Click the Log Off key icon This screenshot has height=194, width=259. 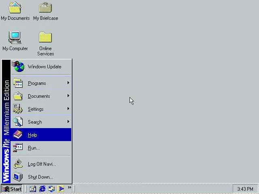click(x=18, y=164)
